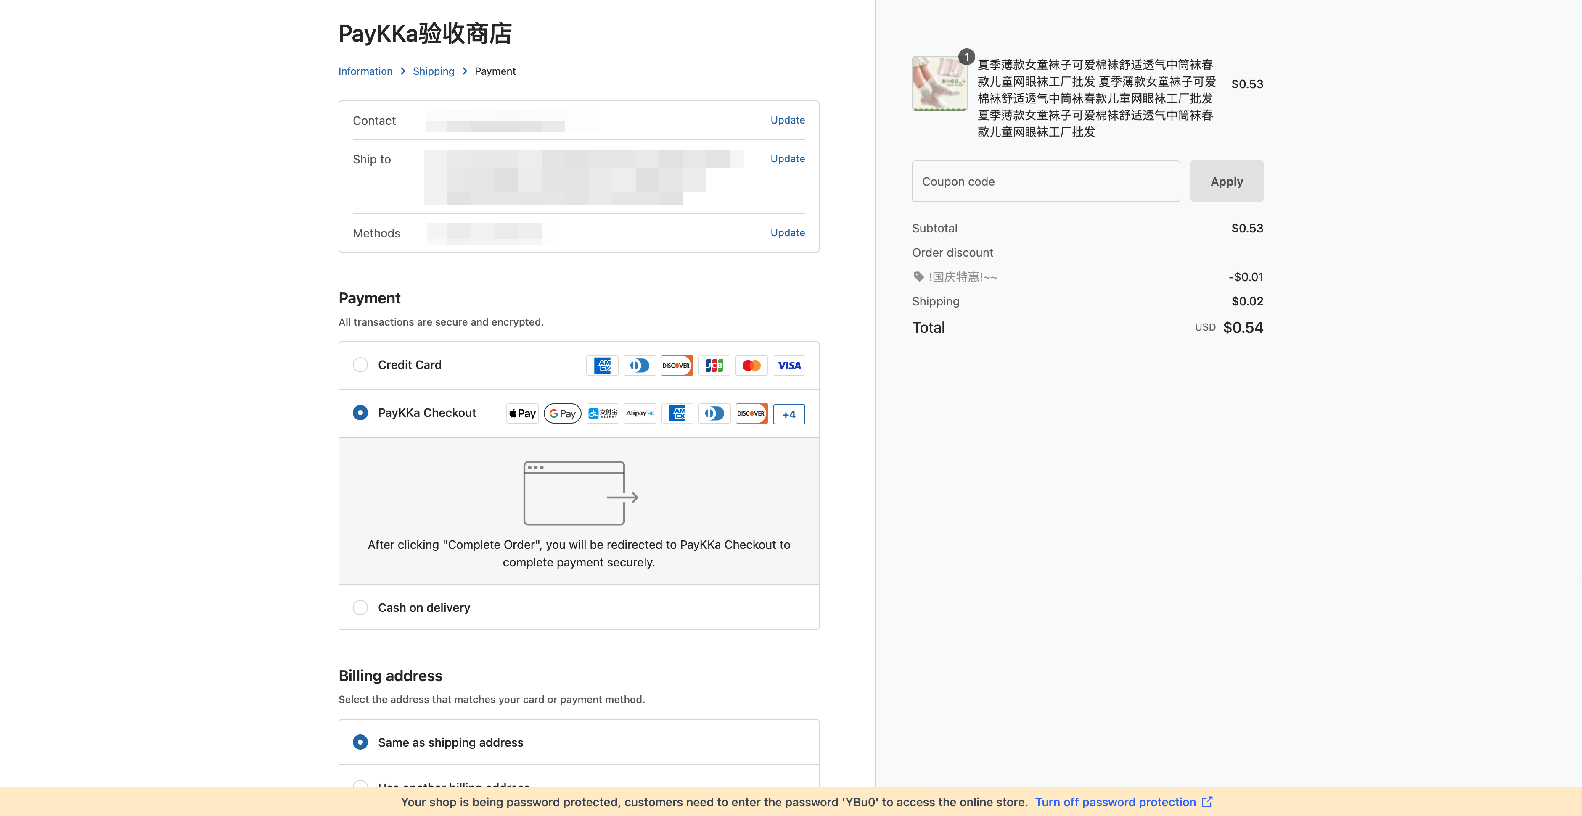
Task: Click the 国庆特惠 discount label
Action: 962,277
